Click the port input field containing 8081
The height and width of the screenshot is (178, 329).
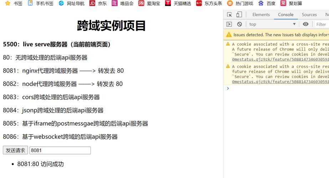click(x=60, y=150)
